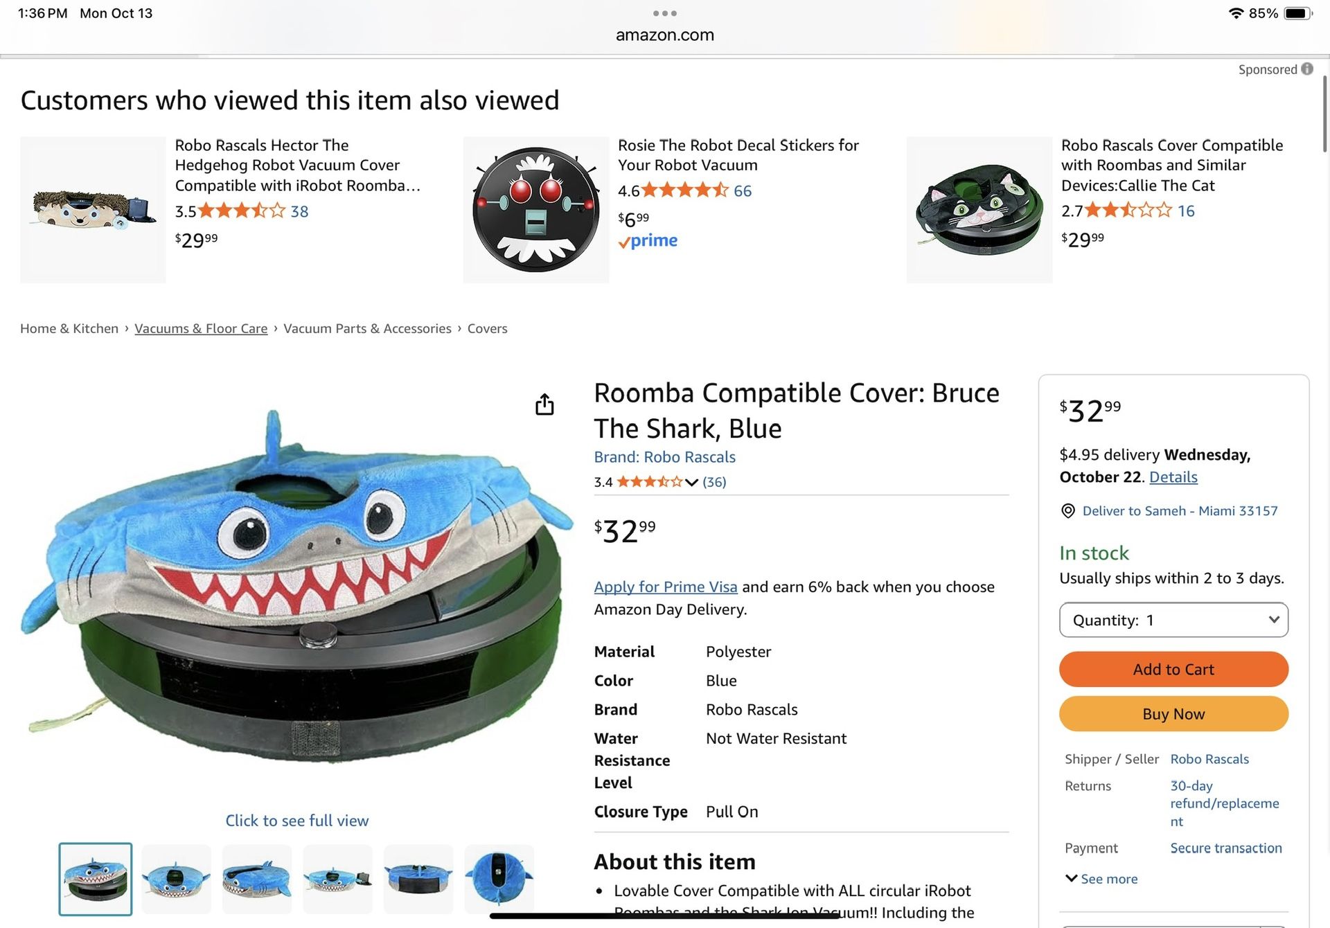
Task: Expand the rating breakdown chevron
Action: click(691, 483)
